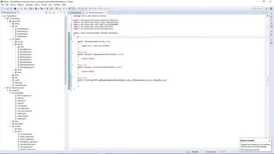274x154 pixels.
Task: Select santa_hat.json in blockstates
Action: click(23, 116)
